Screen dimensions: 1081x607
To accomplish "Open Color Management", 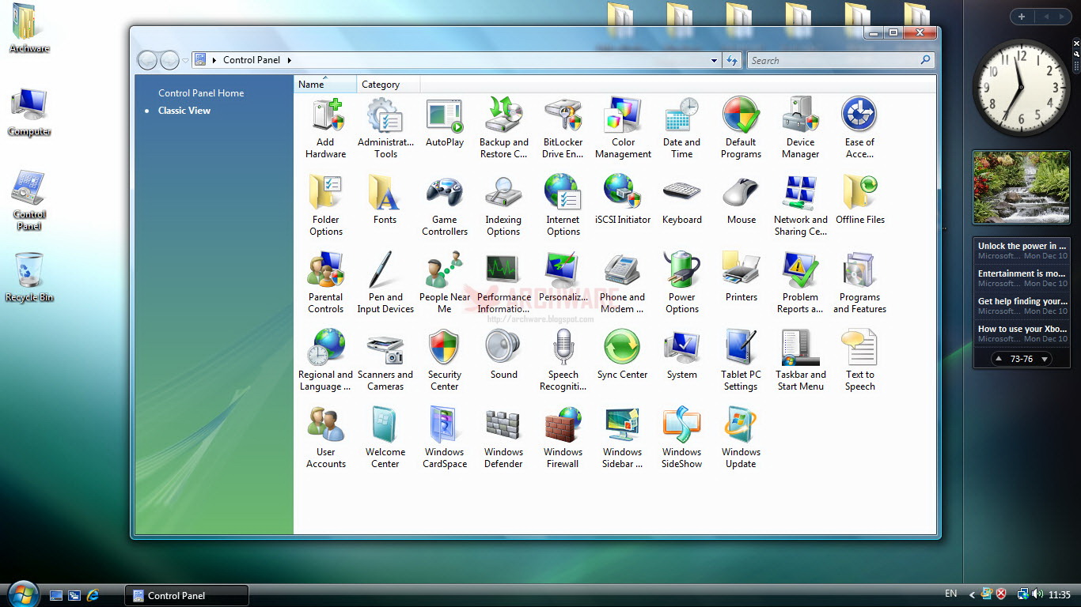I will coord(623,128).
